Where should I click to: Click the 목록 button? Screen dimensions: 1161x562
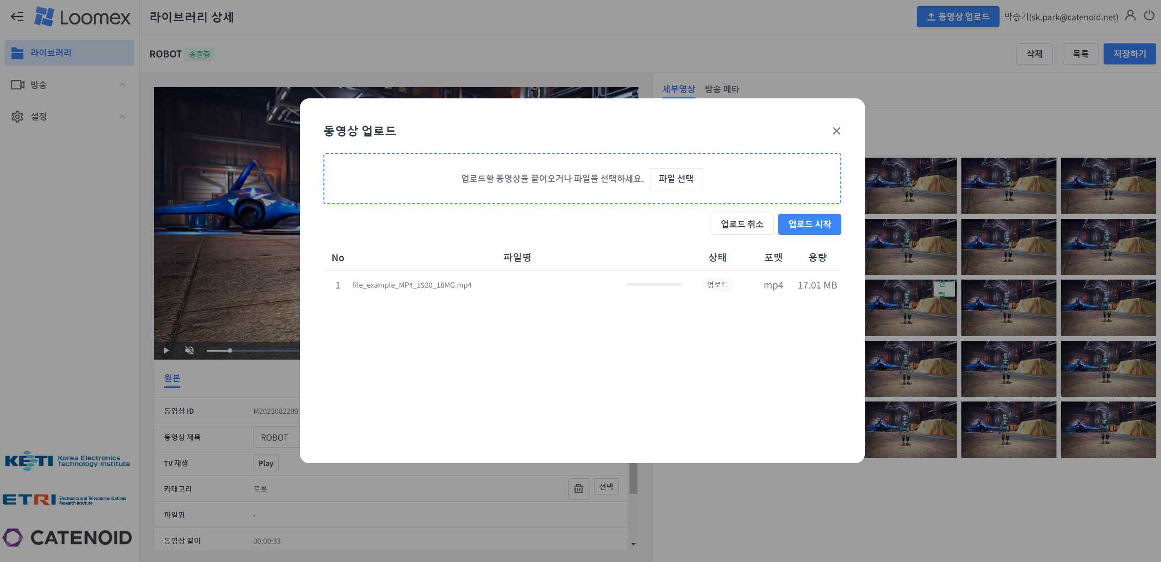point(1080,54)
